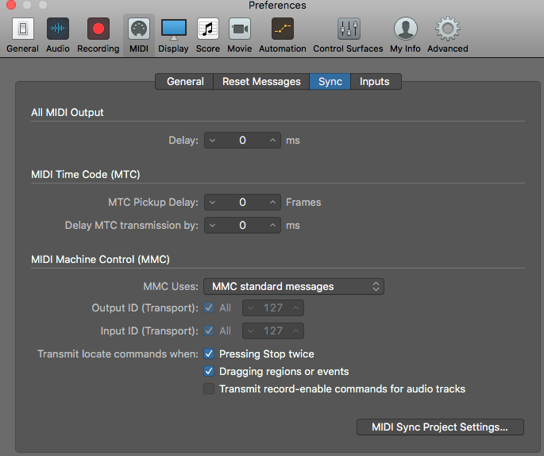Open General preferences icon in toolbar

pyautogui.click(x=23, y=29)
